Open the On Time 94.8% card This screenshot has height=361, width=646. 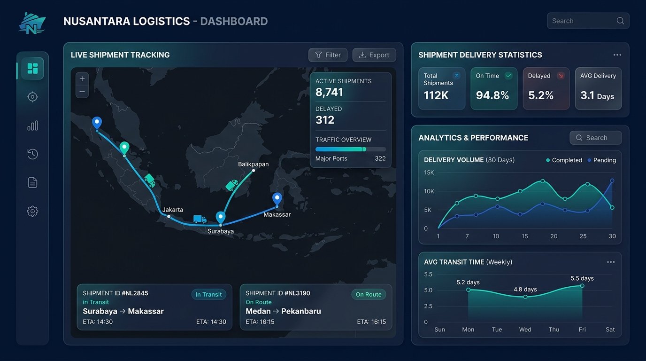(494, 88)
